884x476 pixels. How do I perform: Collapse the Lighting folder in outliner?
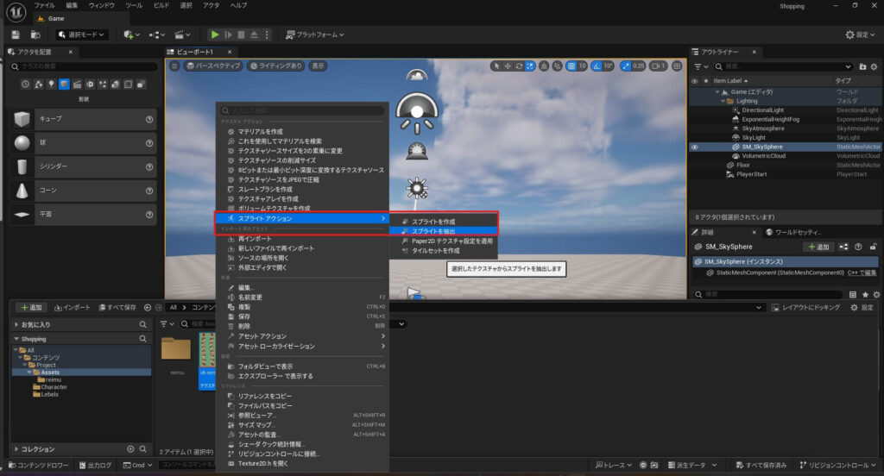[723, 102]
